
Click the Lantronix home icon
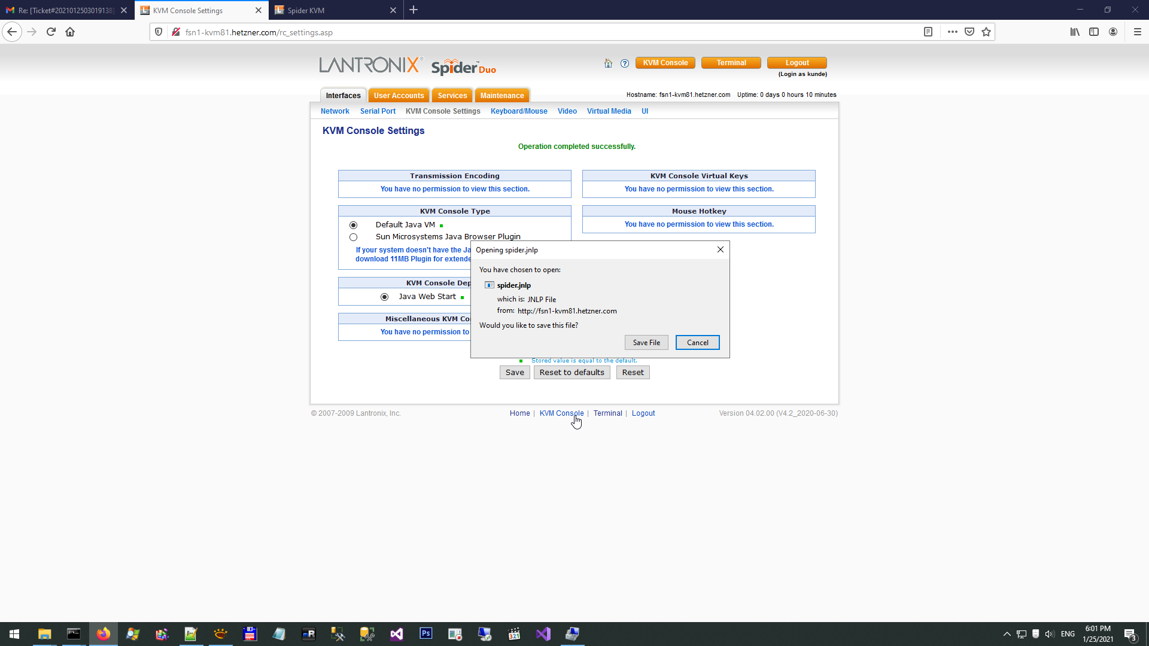608,63
